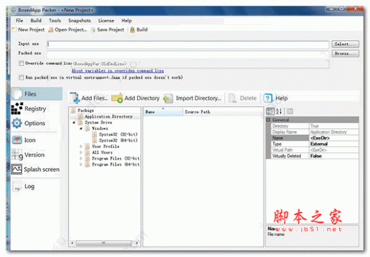Click the tree horizontal scrollbar thumb
Image resolution: width=370 pixels, height=257 pixels.
click(x=104, y=243)
